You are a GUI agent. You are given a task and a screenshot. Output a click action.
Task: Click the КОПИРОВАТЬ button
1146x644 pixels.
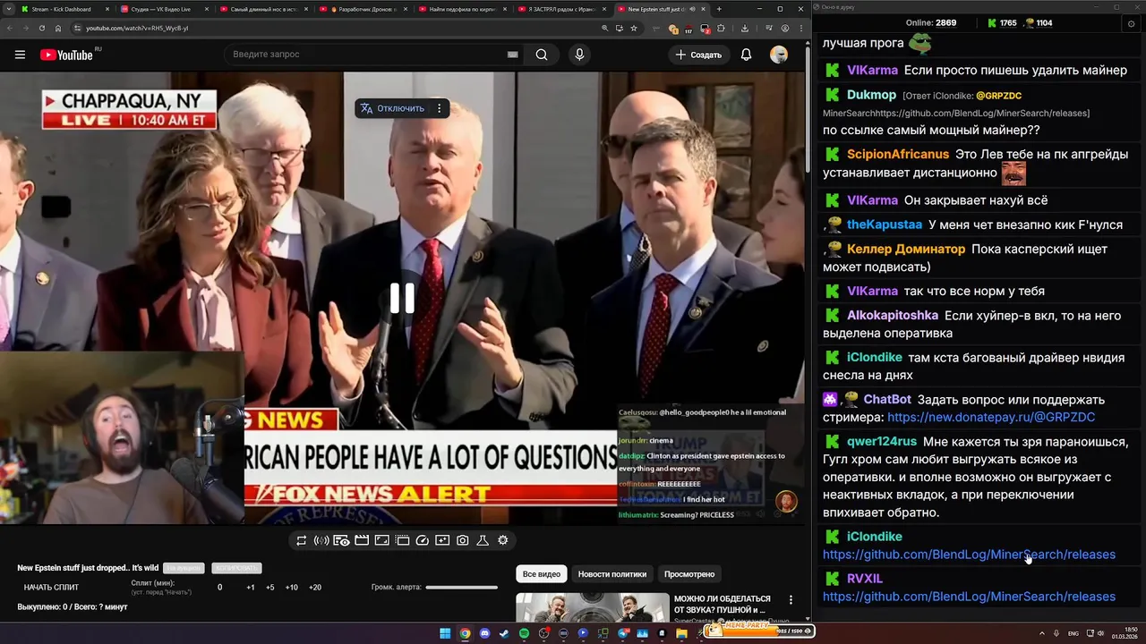coord(236,568)
